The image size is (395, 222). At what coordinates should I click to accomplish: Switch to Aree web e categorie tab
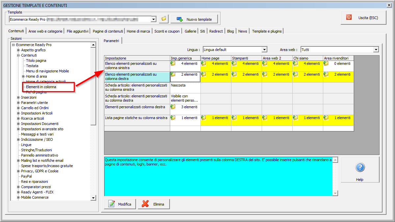coord(45,31)
